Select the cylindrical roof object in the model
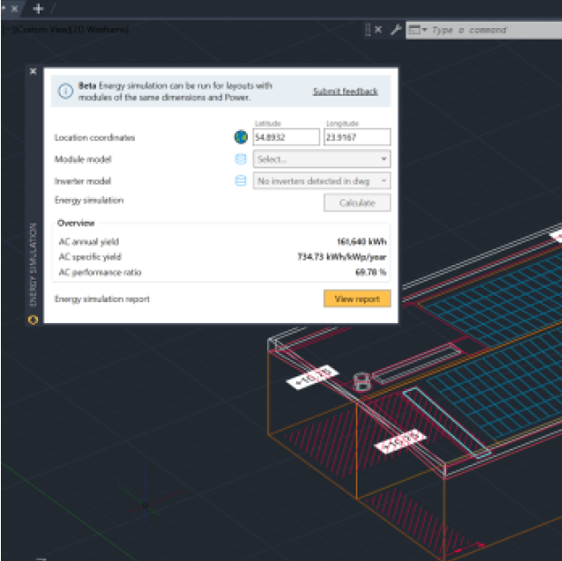Viewport: 562px width, 561px height. pyautogui.click(x=362, y=382)
